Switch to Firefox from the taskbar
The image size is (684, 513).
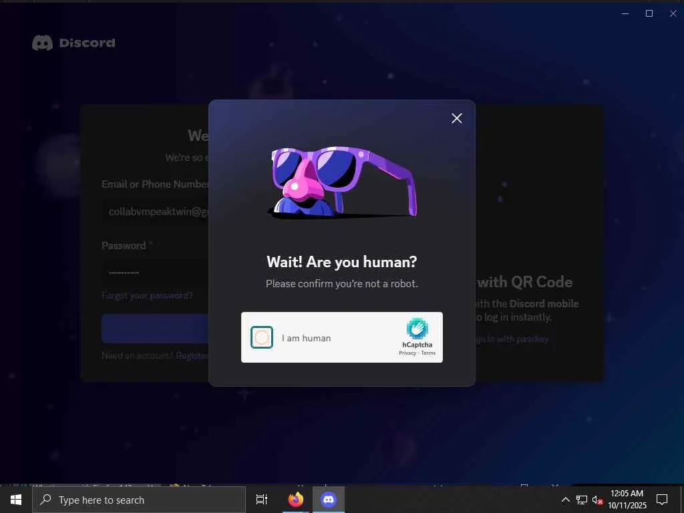click(296, 500)
